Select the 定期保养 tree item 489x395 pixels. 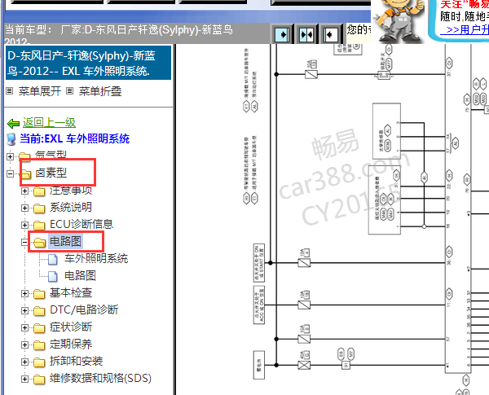coord(70,345)
